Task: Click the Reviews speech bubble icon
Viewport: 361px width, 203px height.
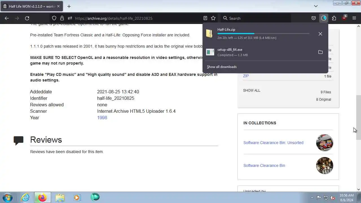Action: pos(19,140)
